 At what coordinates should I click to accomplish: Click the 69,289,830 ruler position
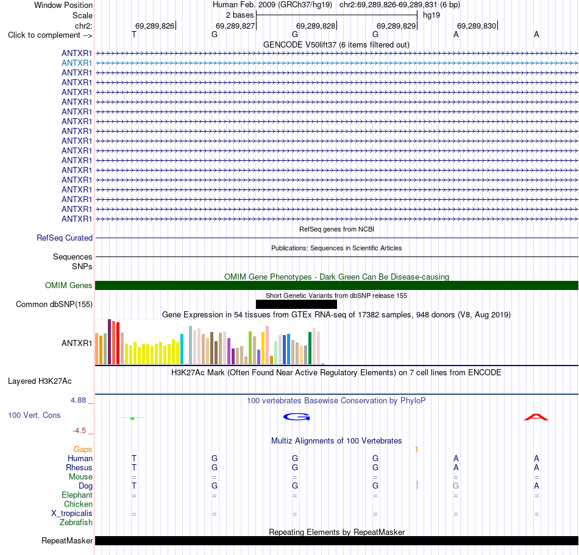click(477, 26)
